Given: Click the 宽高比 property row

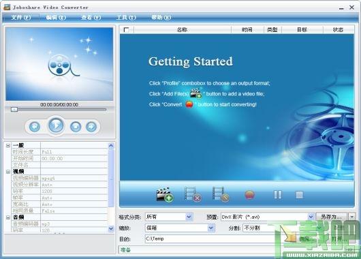Looking at the screenshot, I should 60,204.
